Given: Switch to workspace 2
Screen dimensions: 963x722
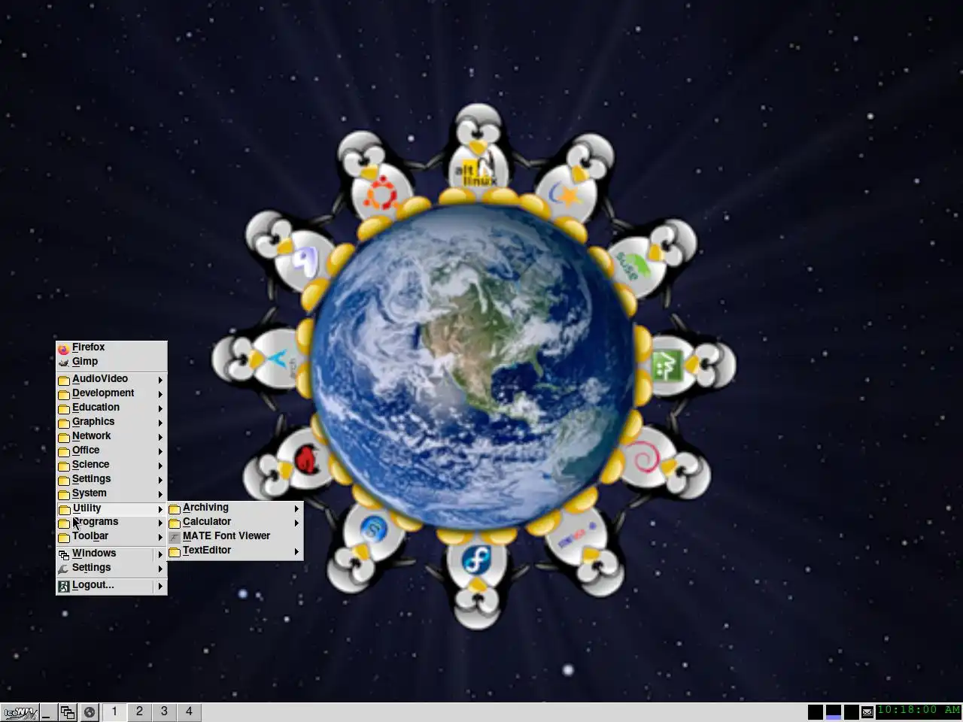Looking at the screenshot, I should tap(139, 711).
